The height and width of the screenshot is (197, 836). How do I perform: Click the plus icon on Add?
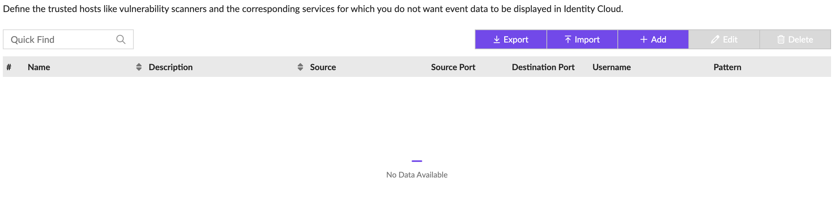[x=644, y=39]
